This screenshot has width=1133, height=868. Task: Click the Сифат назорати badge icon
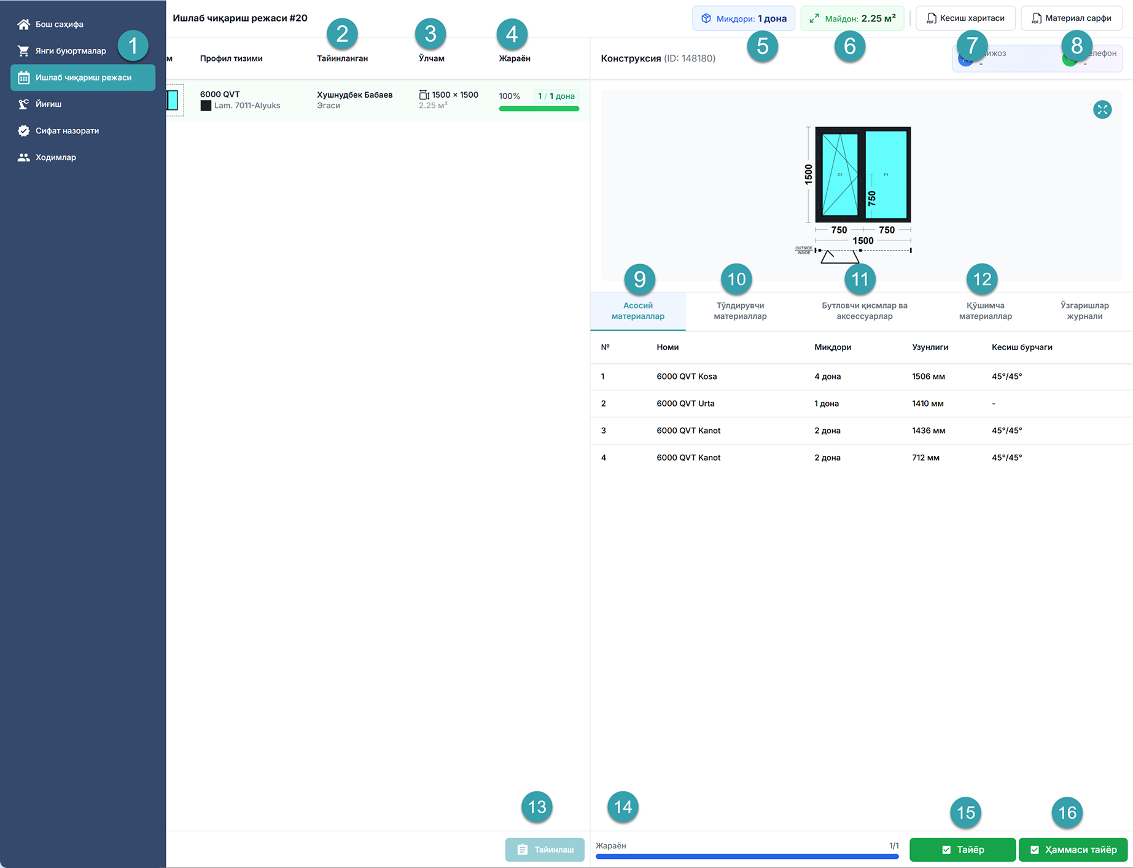(23, 131)
